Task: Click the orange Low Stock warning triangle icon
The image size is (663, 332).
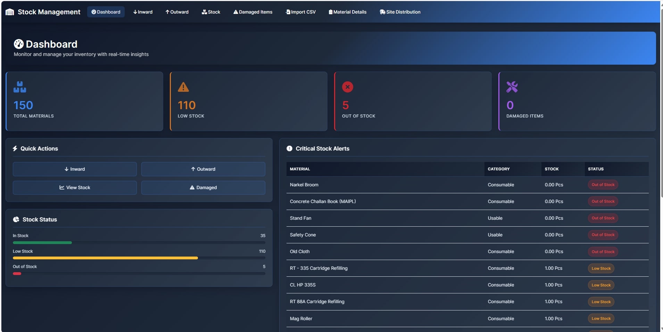Action: 183,87
